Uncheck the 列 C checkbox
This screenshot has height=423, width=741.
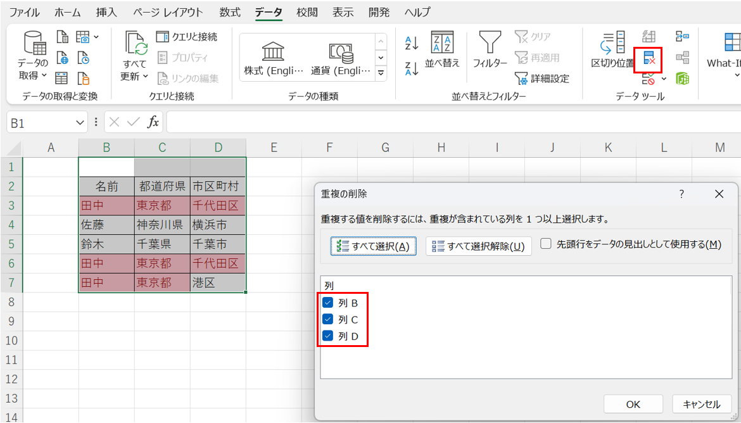328,319
